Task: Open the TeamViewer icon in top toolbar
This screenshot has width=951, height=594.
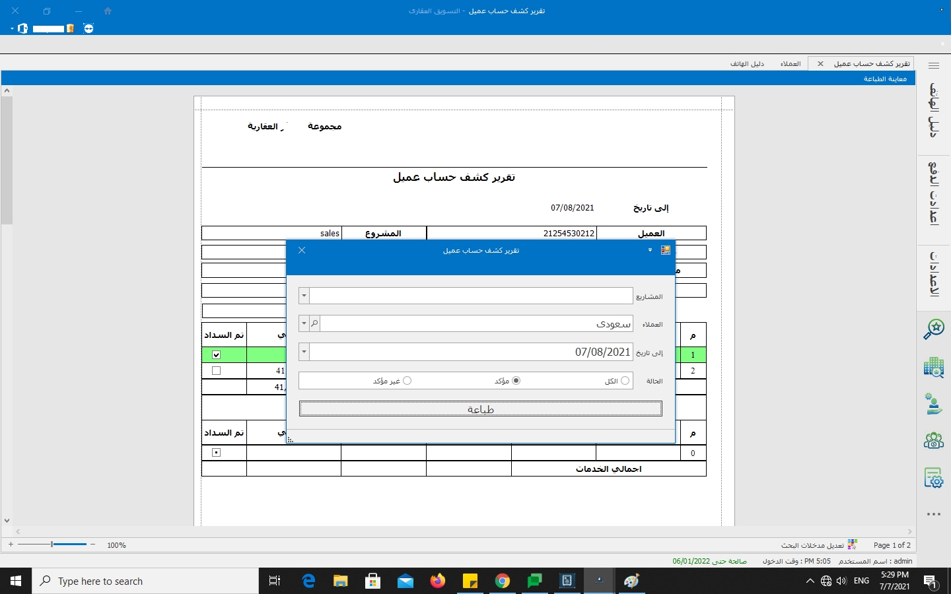Action: (x=88, y=28)
